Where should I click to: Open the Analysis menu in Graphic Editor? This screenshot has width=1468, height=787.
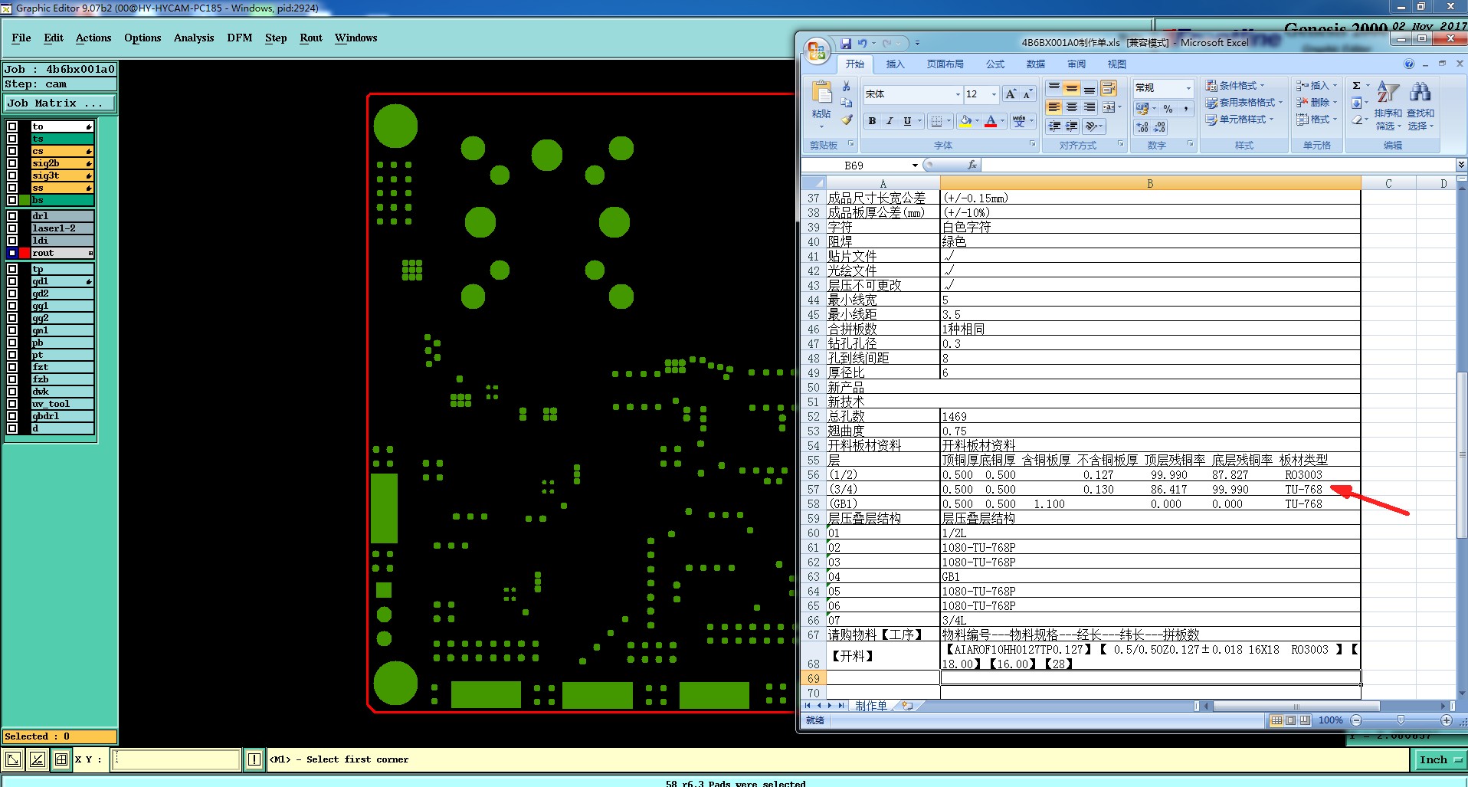pos(194,38)
